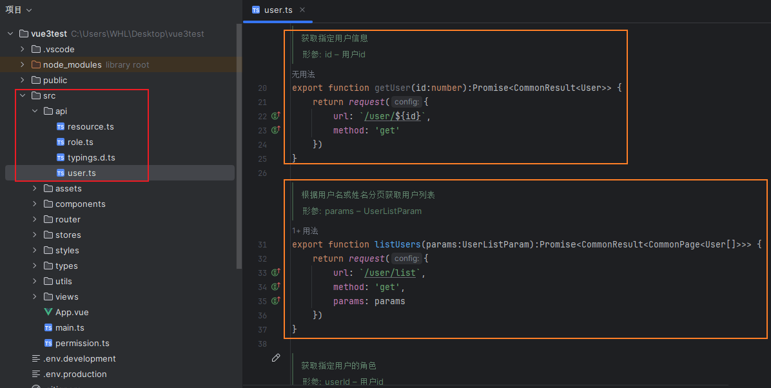This screenshot has height=388, width=771.
Task: Click implements gutter icon on line 22
Action: [276, 116]
